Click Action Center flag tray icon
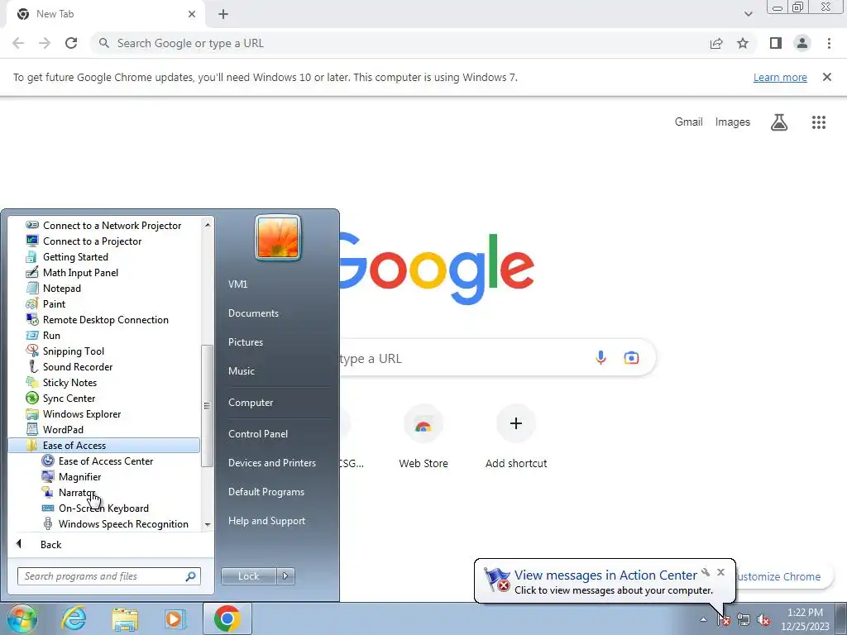 click(723, 620)
